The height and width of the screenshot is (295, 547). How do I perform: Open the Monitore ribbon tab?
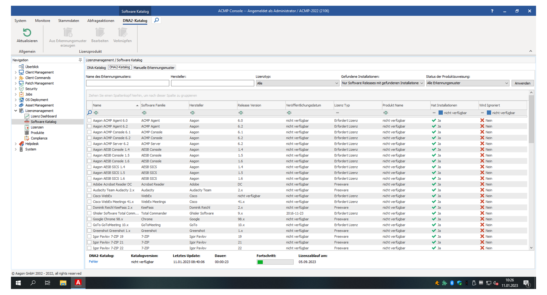coord(42,20)
